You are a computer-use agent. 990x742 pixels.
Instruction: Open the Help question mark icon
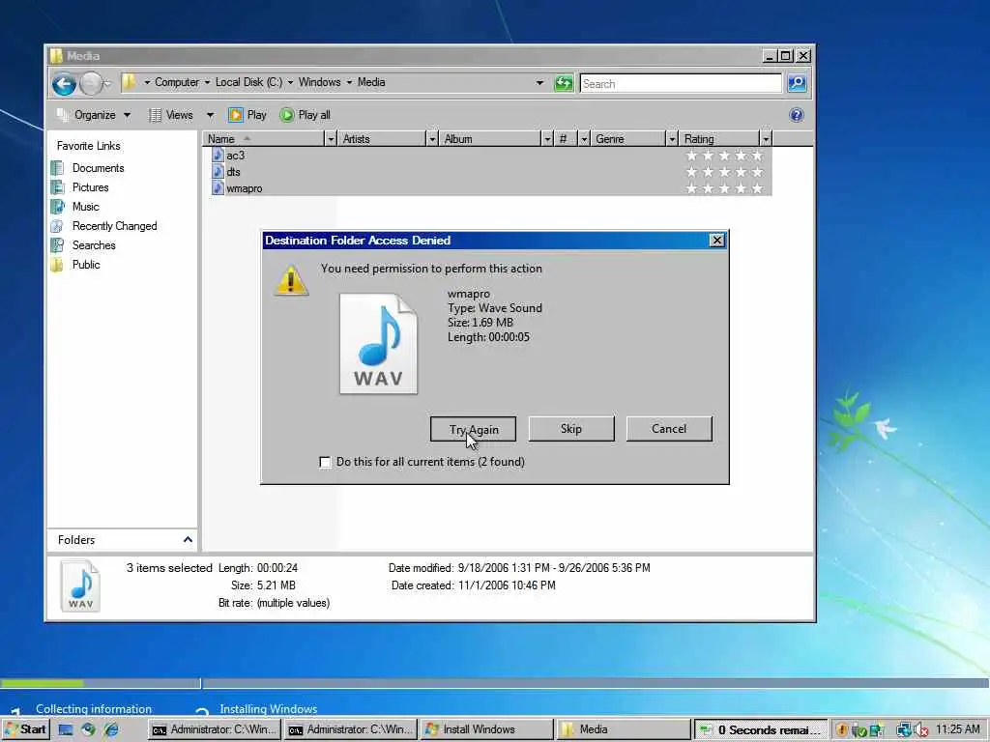797,115
